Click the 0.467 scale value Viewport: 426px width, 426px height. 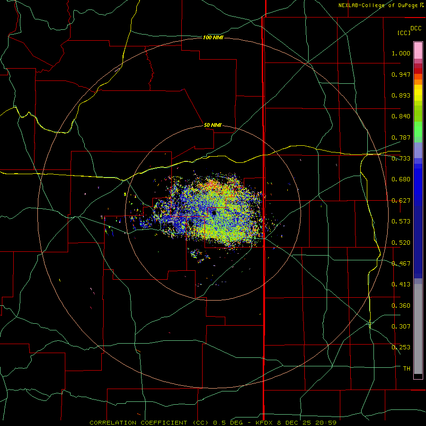click(x=401, y=264)
